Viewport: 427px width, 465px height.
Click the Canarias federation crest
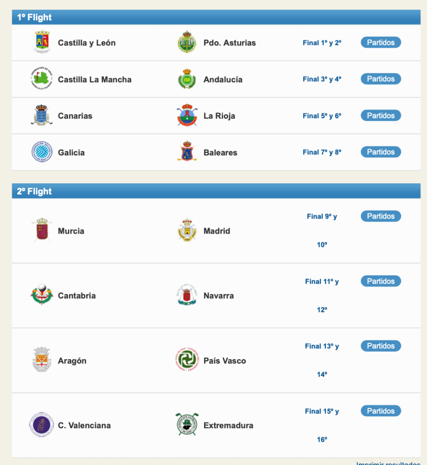pyautogui.click(x=42, y=115)
